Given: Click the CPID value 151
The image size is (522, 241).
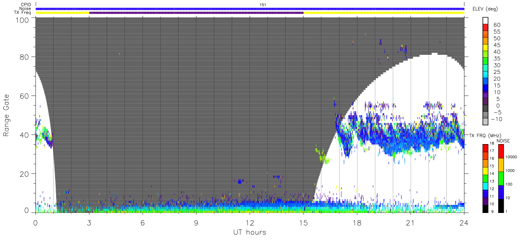Looking at the screenshot, I should (x=263, y=5).
